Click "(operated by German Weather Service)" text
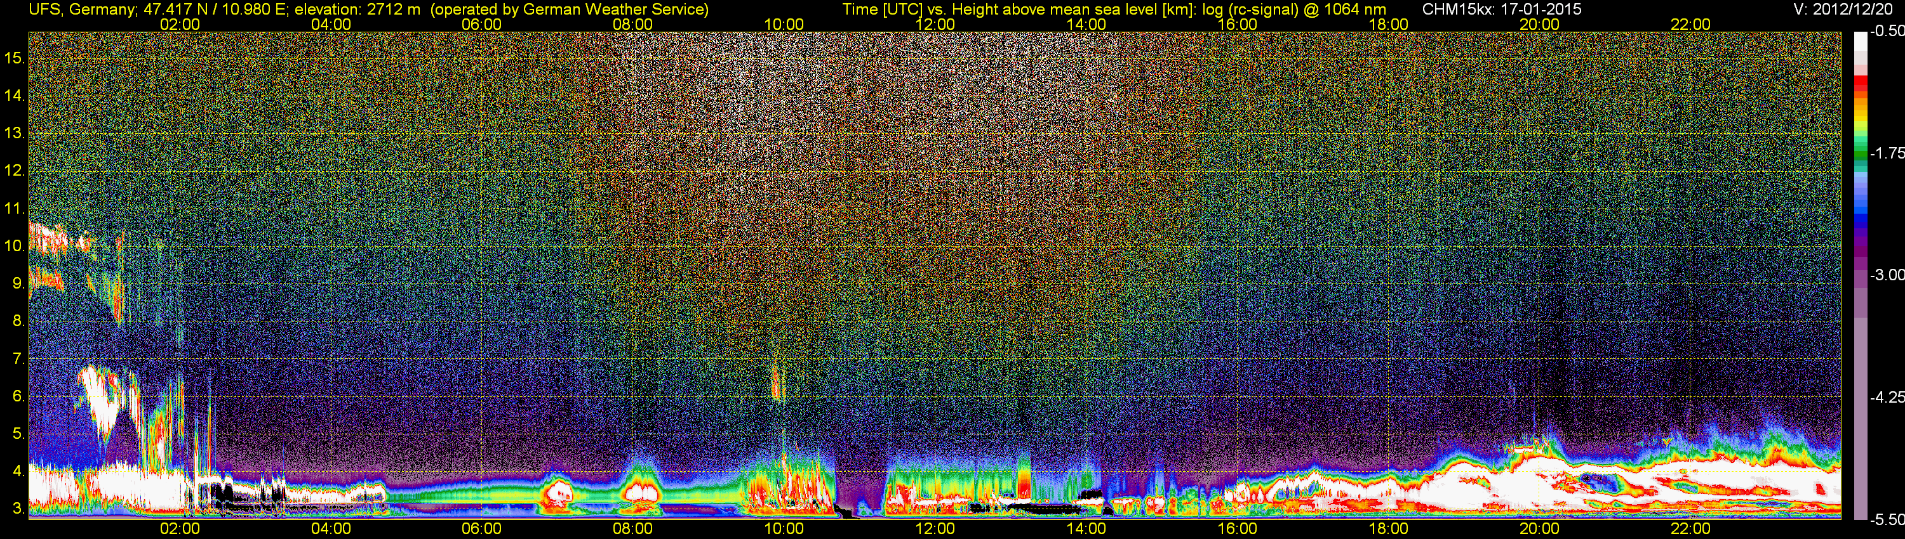Screen dimensions: 1905x539 [570, 10]
